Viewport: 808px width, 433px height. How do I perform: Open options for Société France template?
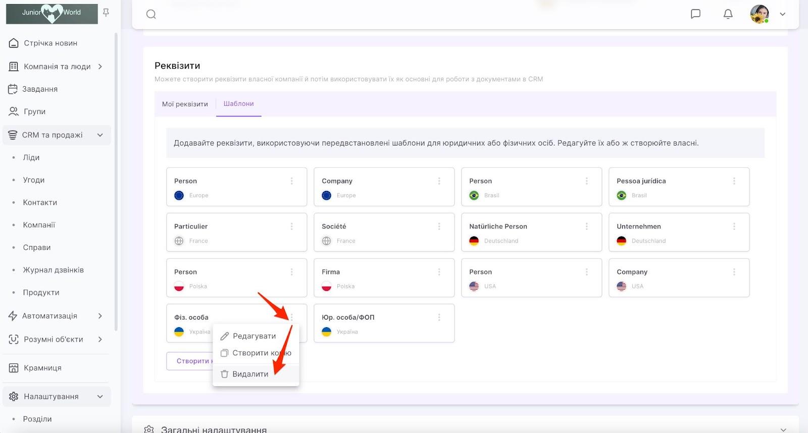pyautogui.click(x=439, y=226)
